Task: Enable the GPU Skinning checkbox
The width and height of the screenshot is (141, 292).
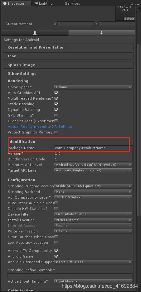Action: [x=56, y=116]
